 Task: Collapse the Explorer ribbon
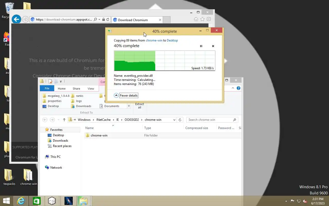coord(233,88)
